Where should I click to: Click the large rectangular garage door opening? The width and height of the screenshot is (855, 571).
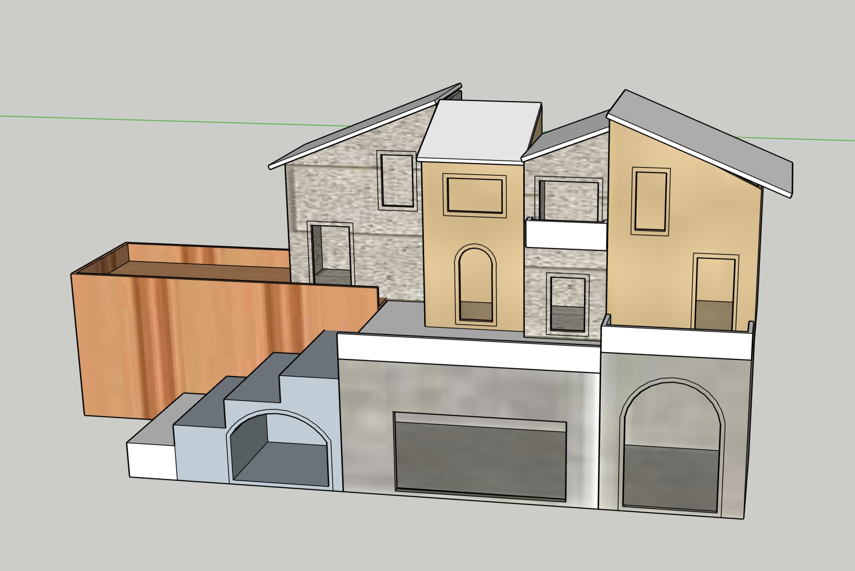[480, 457]
